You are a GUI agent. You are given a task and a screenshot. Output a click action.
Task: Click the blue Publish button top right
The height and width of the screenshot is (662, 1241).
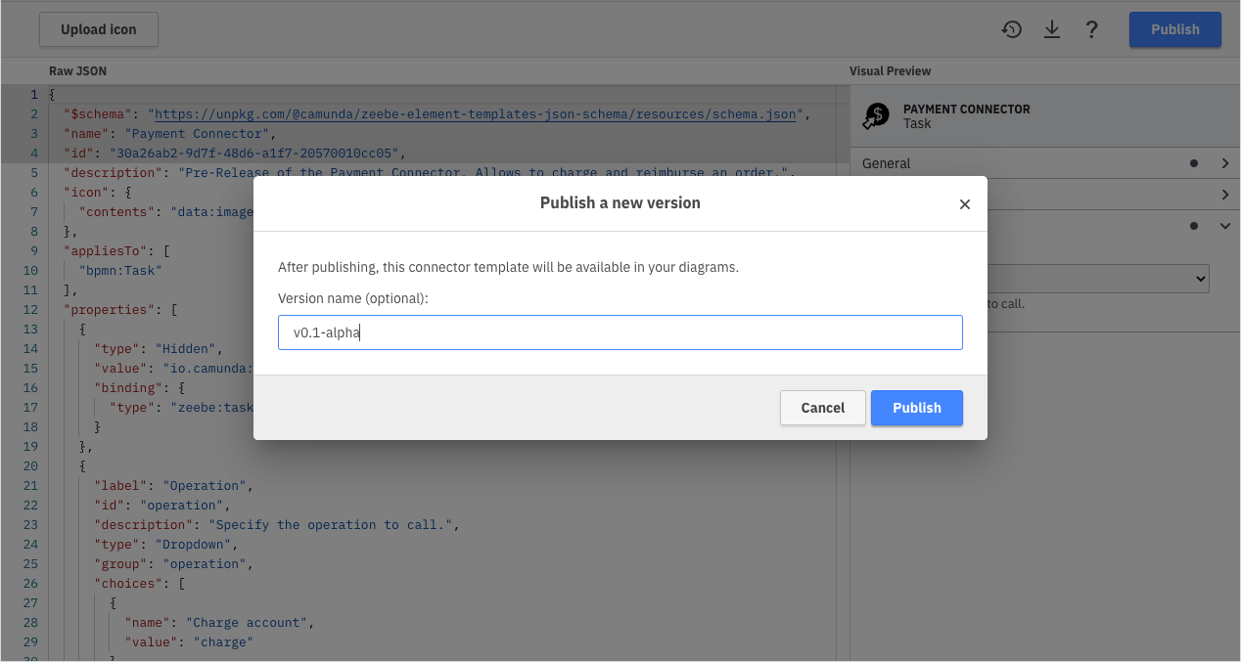1174,29
